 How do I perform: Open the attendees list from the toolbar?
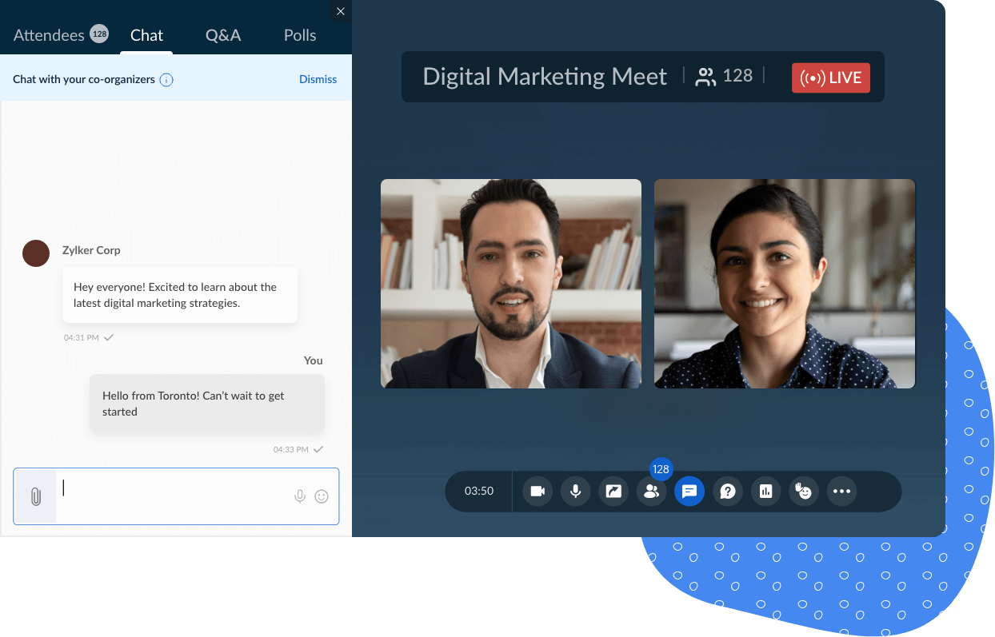(x=651, y=491)
